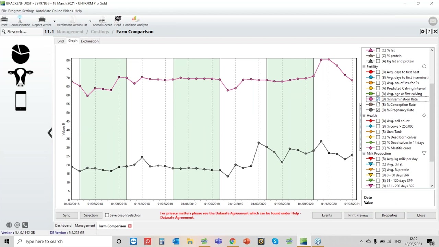
Task: Show hidden system tray icons
Action: click(361, 242)
